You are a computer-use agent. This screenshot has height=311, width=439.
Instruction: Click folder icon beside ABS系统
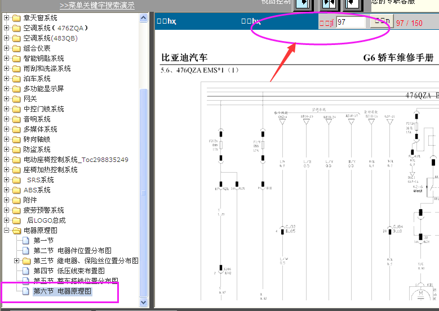coord(16,190)
